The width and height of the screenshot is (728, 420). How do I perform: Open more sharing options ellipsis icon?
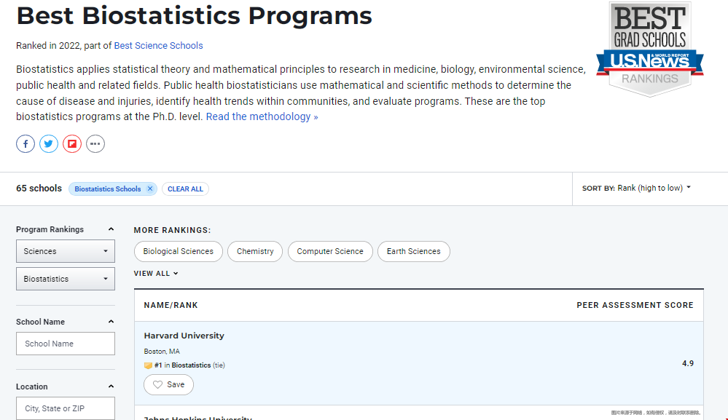point(95,144)
